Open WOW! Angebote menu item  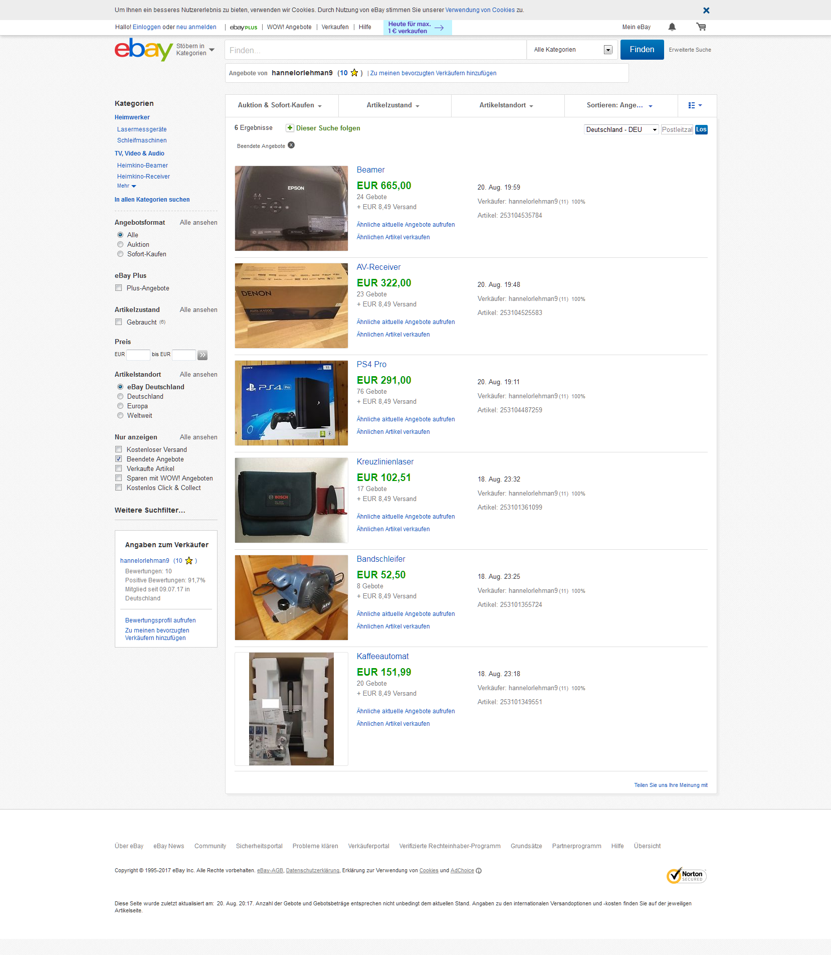click(x=289, y=27)
